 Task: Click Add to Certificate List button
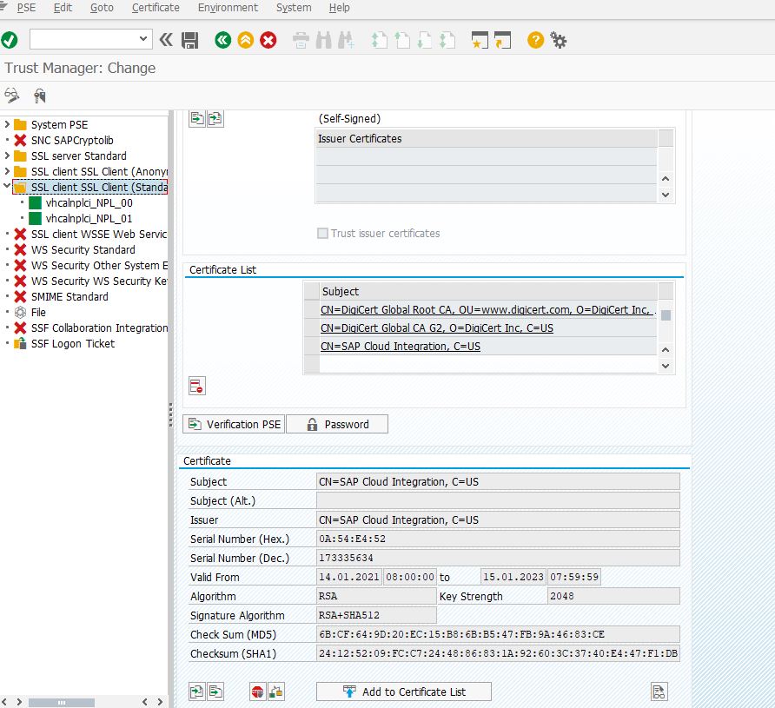pos(404,691)
